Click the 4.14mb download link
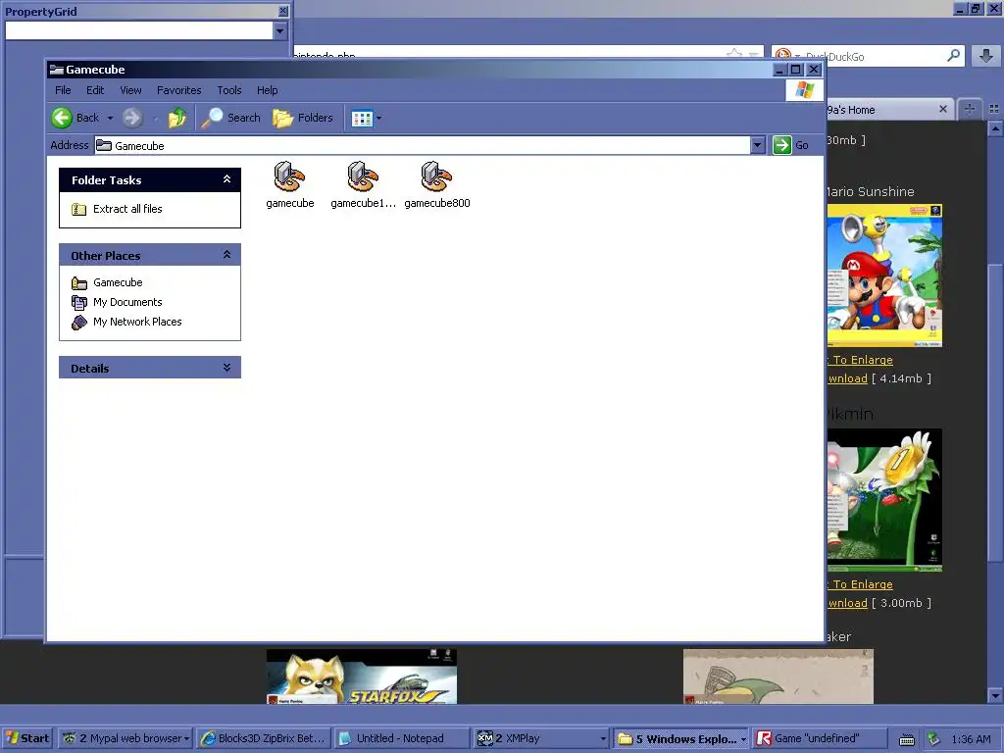Viewport: 1004px width, 753px height. [x=847, y=378]
